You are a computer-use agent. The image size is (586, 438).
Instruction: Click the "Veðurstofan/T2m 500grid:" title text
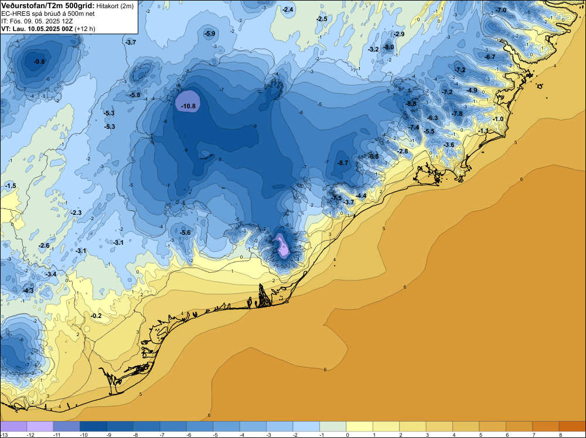click(48, 6)
